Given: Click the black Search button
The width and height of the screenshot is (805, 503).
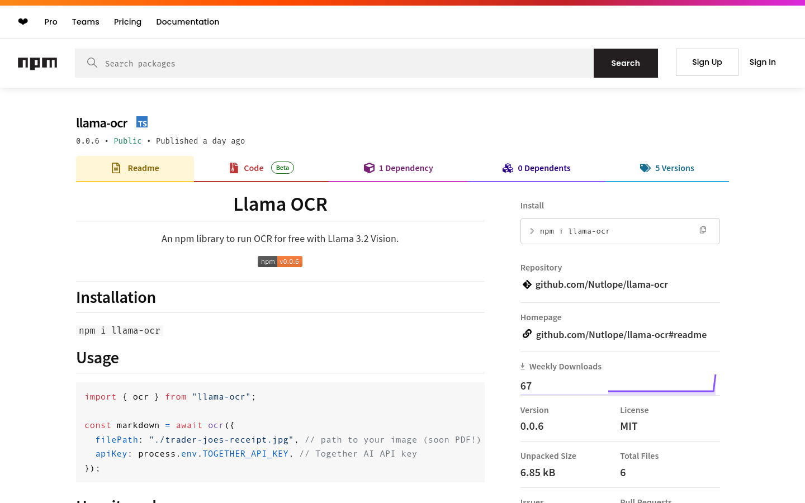Looking at the screenshot, I should coord(626,63).
